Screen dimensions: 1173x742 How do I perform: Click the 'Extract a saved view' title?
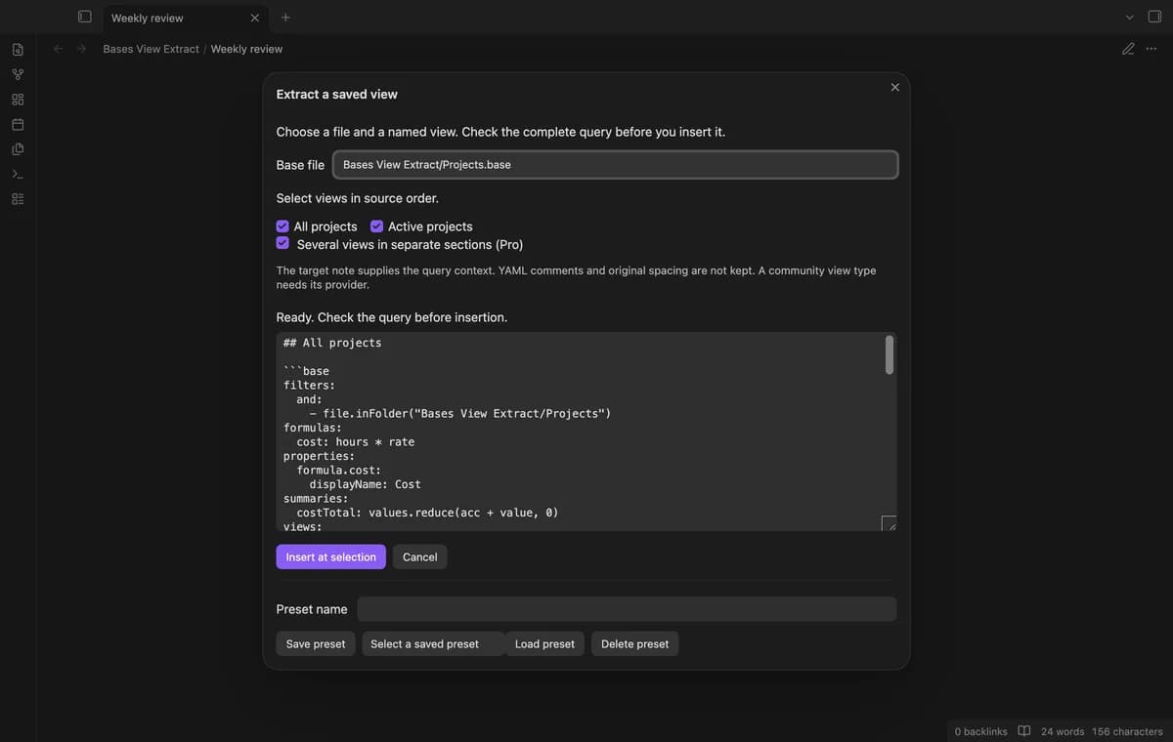pyautogui.click(x=337, y=95)
